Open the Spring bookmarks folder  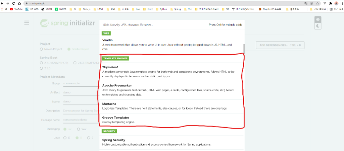pyautogui.click(x=175, y=9)
